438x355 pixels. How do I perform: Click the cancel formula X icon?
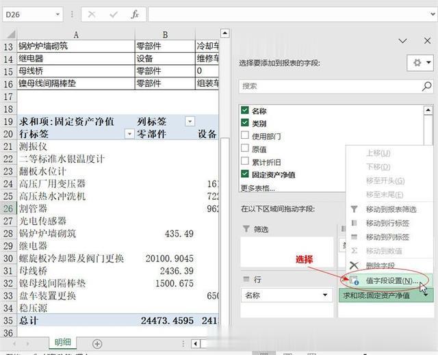click(92, 14)
